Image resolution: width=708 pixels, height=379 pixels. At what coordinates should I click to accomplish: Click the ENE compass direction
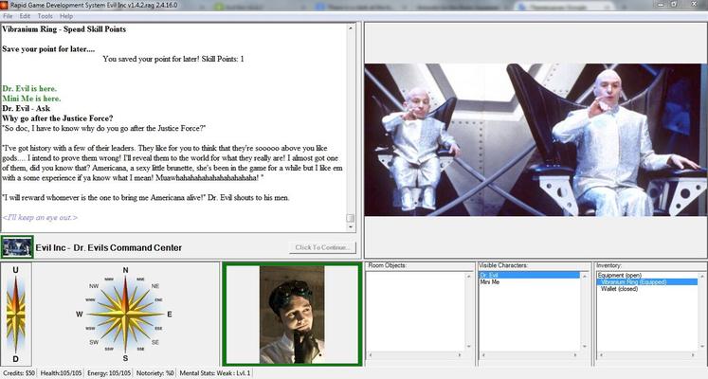click(x=158, y=299)
